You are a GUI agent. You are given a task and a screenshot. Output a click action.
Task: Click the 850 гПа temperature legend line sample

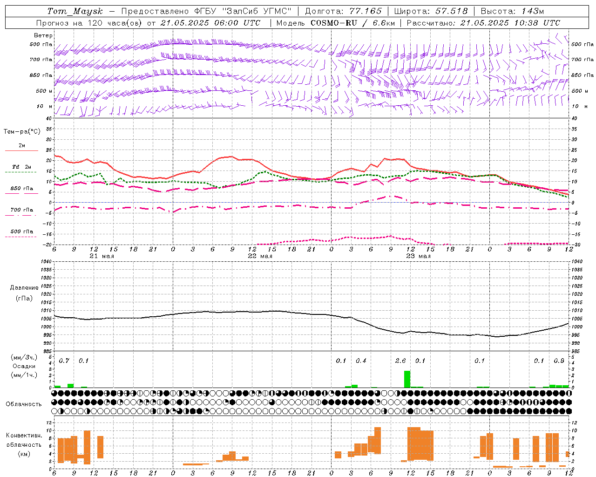21,193
